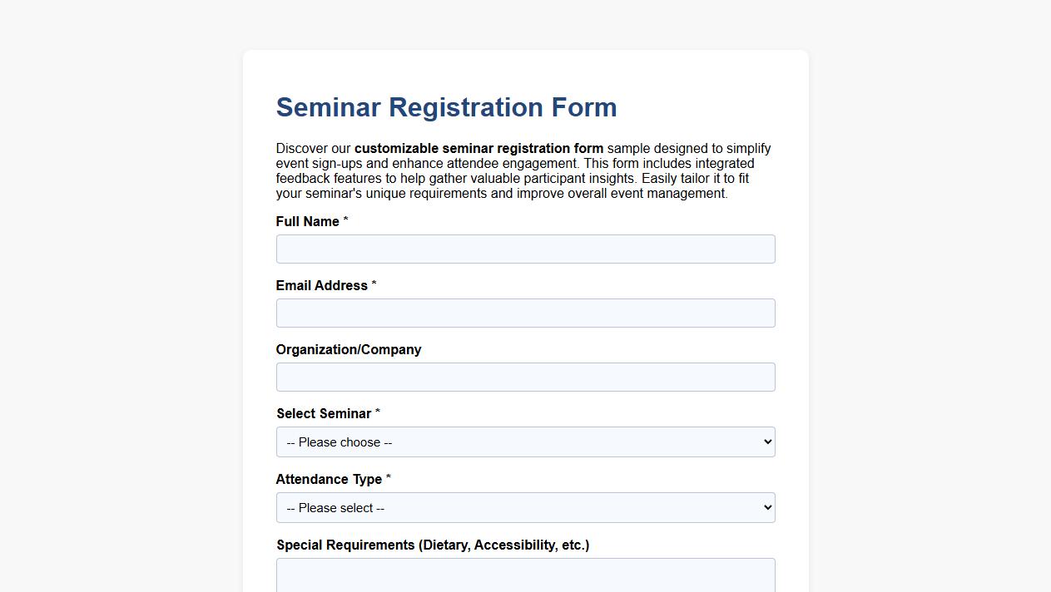Click the Select Seminar label

(323, 413)
